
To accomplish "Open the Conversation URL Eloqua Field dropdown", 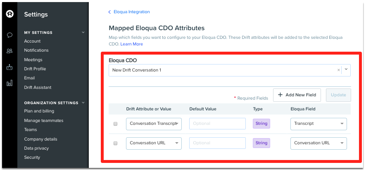I will (x=318, y=143).
